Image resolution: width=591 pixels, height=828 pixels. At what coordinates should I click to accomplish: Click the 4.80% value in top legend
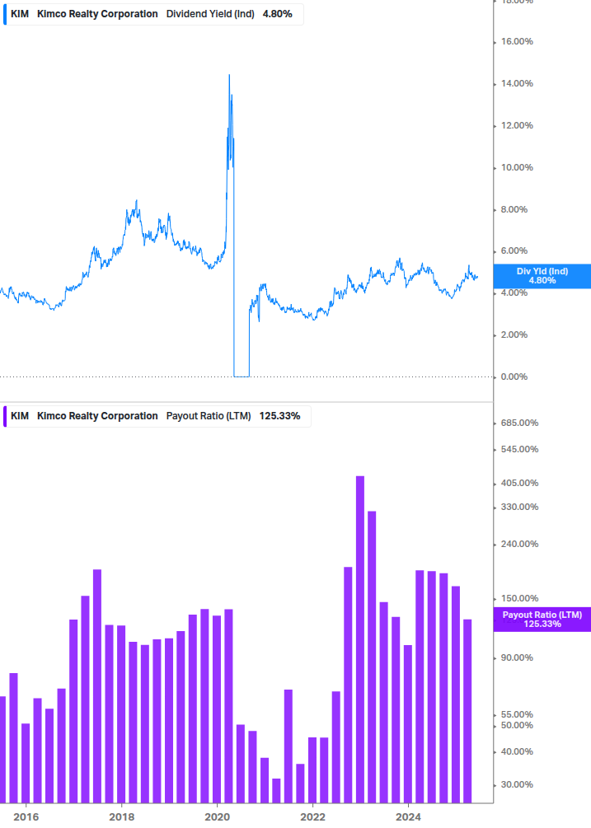click(277, 14)
